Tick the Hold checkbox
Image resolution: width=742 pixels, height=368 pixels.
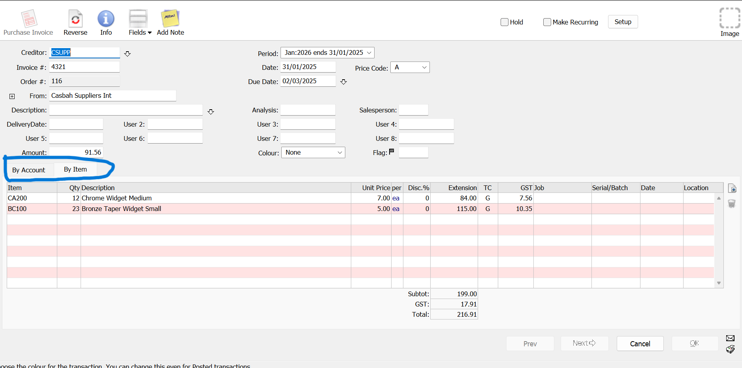(x=505, y=22)
